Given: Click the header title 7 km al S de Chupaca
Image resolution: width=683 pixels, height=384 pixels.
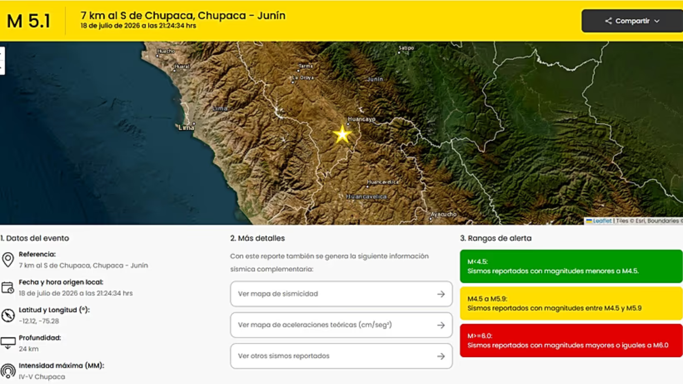Looking at the screenshot, I should [183, 15].
